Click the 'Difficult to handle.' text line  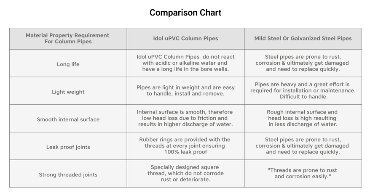coord(303,97)
